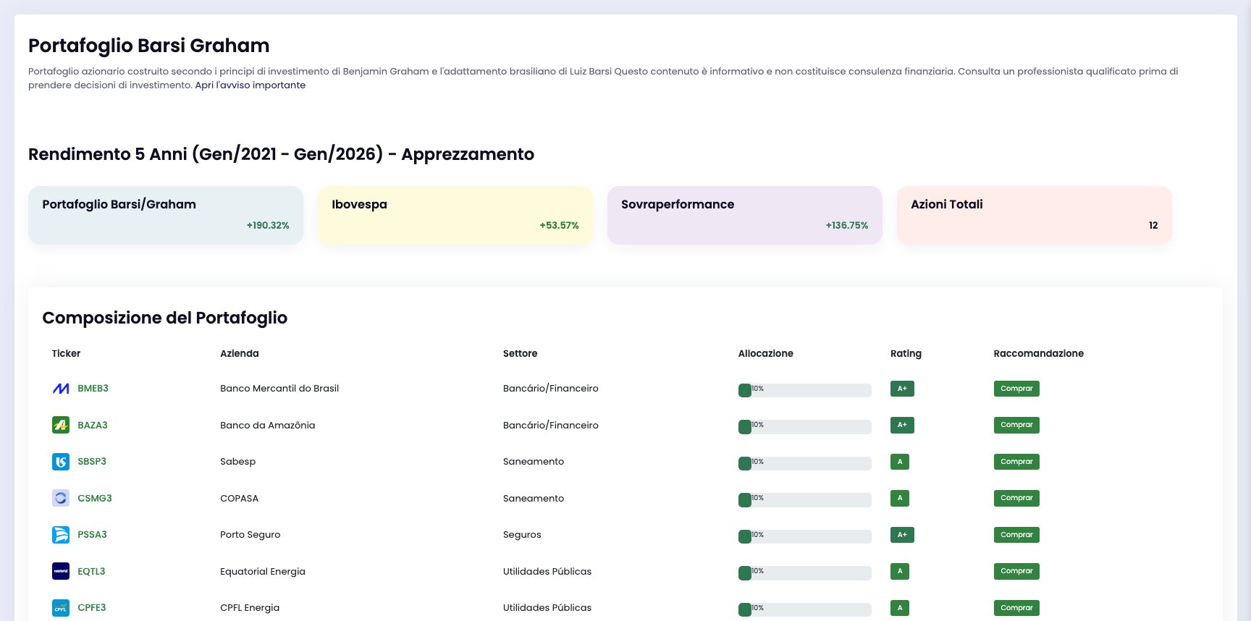Open the BAZA3 ticker link
The image size is (1251, 621).
click(93, 425)
